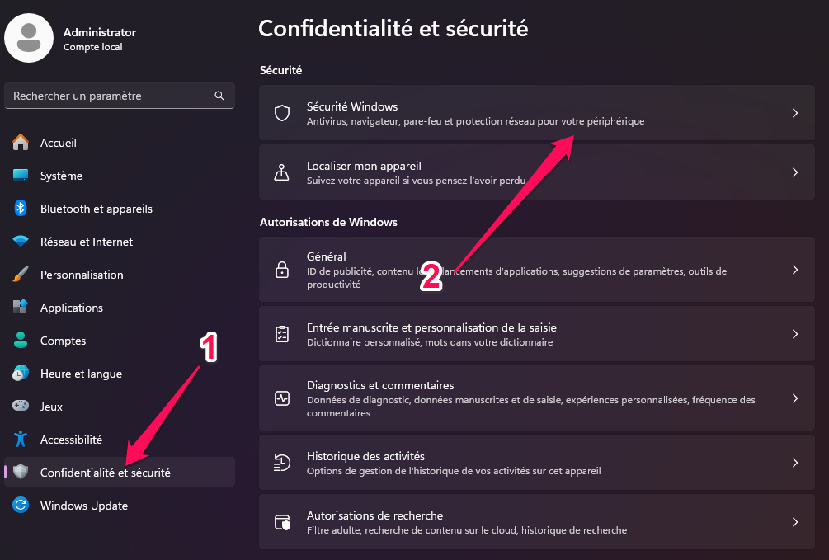Click the Entrée manuscrite pen icon
Viewport: 829px width, 560px height.
282,333
